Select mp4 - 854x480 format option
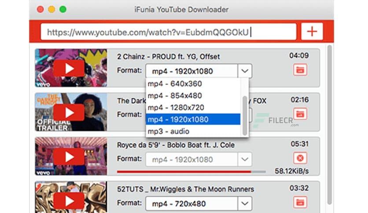The image size is (368, 213). pos(193,95)
